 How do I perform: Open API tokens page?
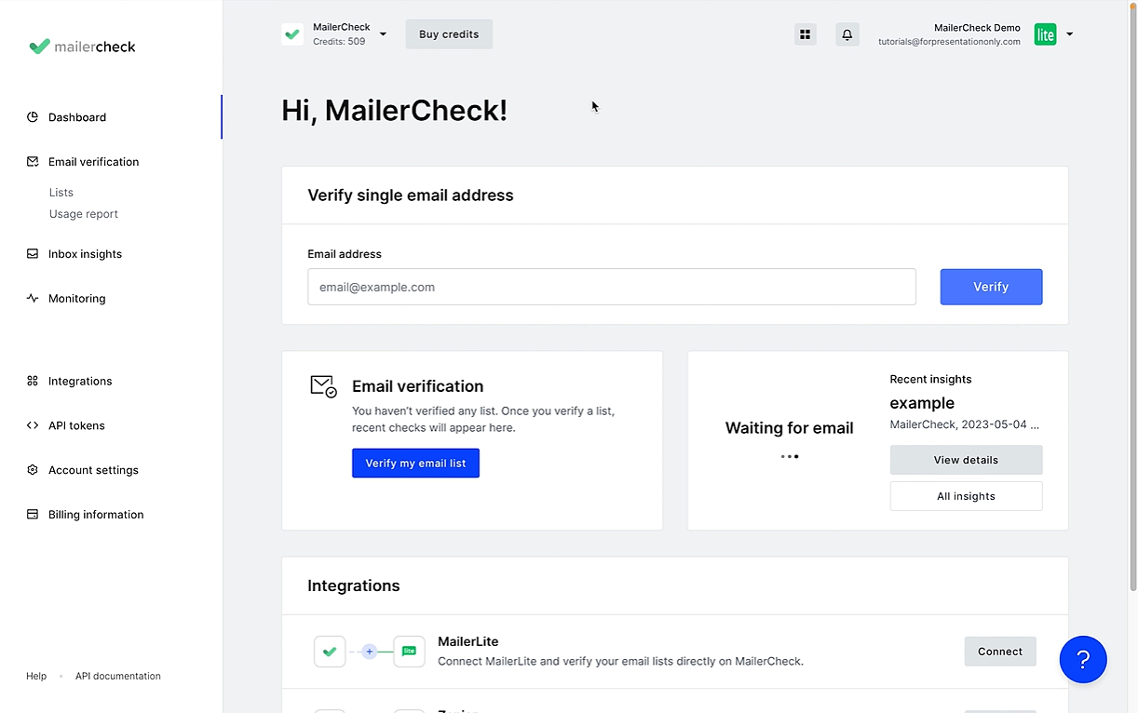[76, 426]
